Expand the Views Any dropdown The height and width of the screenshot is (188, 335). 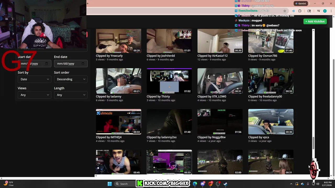[x=34, y=95]
